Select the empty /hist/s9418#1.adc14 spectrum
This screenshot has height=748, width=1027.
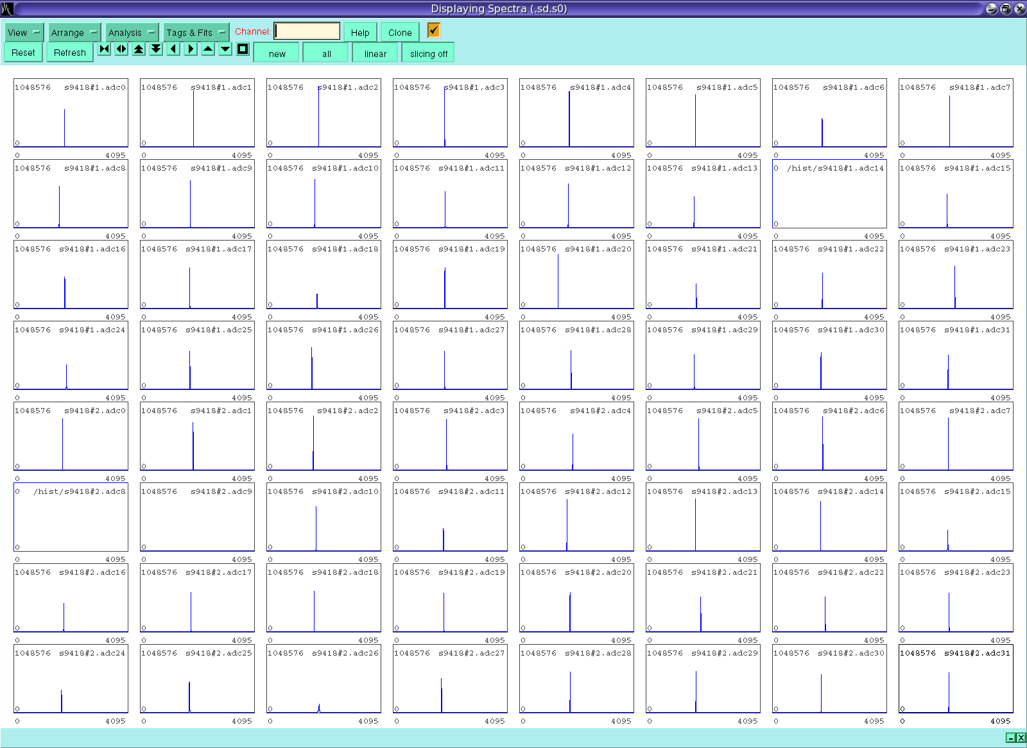pos(829,194)
